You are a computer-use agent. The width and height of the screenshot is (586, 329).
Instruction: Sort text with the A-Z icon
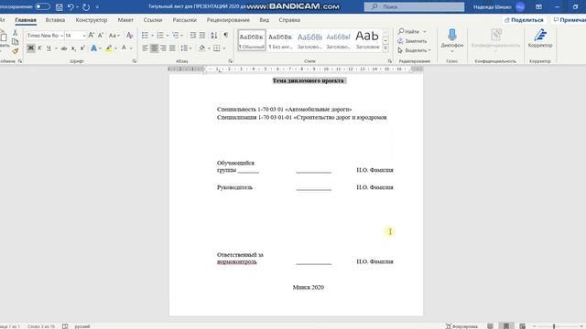213,36
